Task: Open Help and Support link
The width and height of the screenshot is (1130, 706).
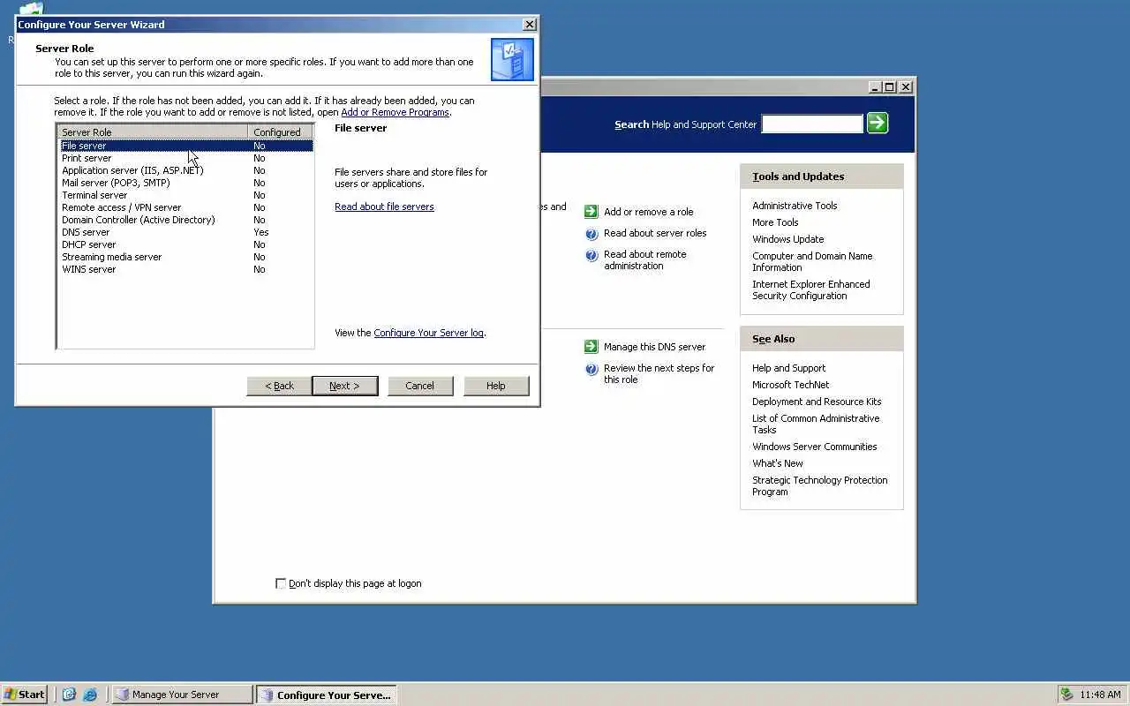Action: 788,368
